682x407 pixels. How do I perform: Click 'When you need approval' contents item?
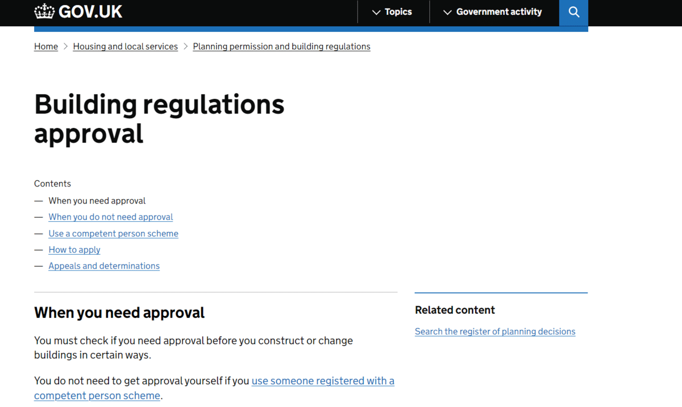[x=97, y=201]
